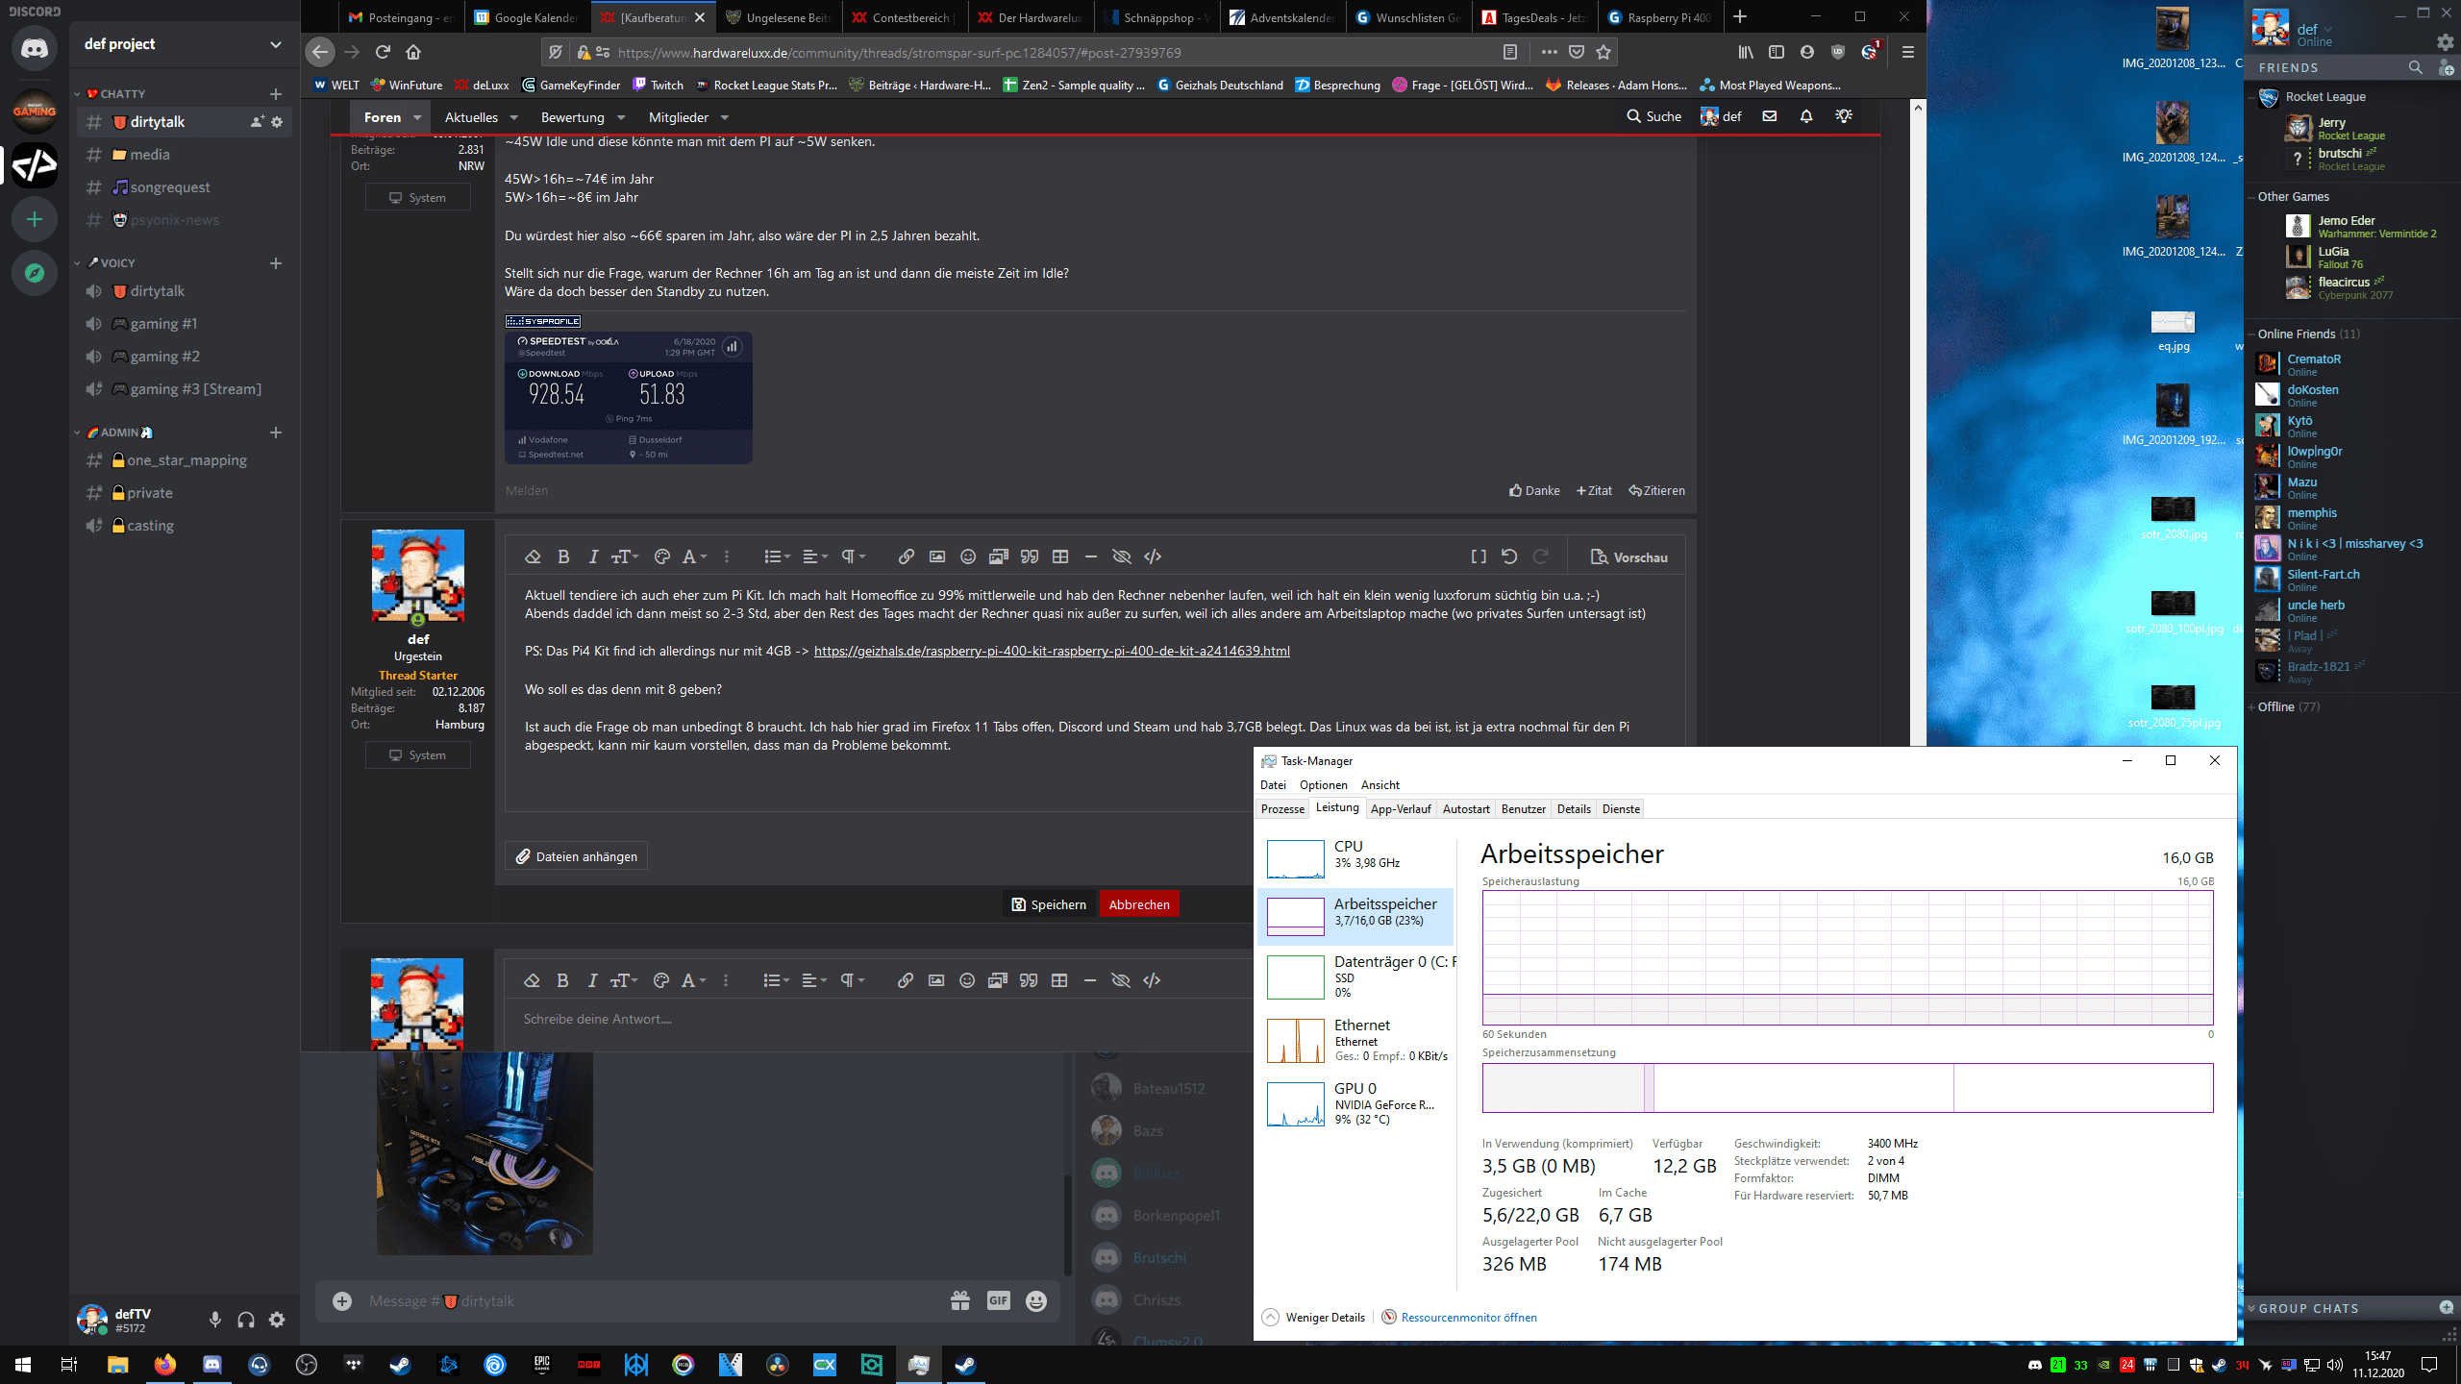The image size is (2461, 1384).
Task: Click Dateien anhängen button
Action: pos(577,856)
